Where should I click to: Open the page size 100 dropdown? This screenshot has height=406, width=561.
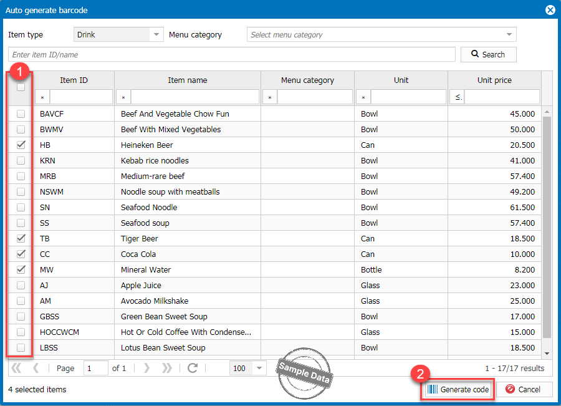259,368
